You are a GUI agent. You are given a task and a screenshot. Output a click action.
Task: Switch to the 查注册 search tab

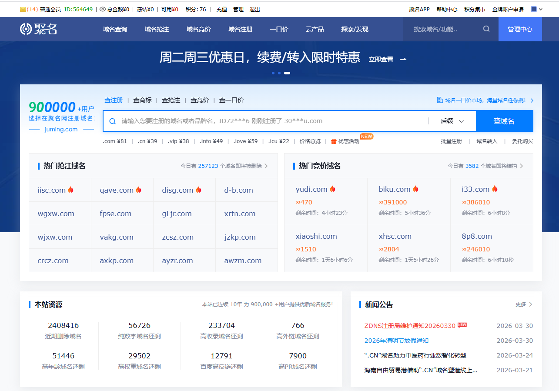point(114,100)
